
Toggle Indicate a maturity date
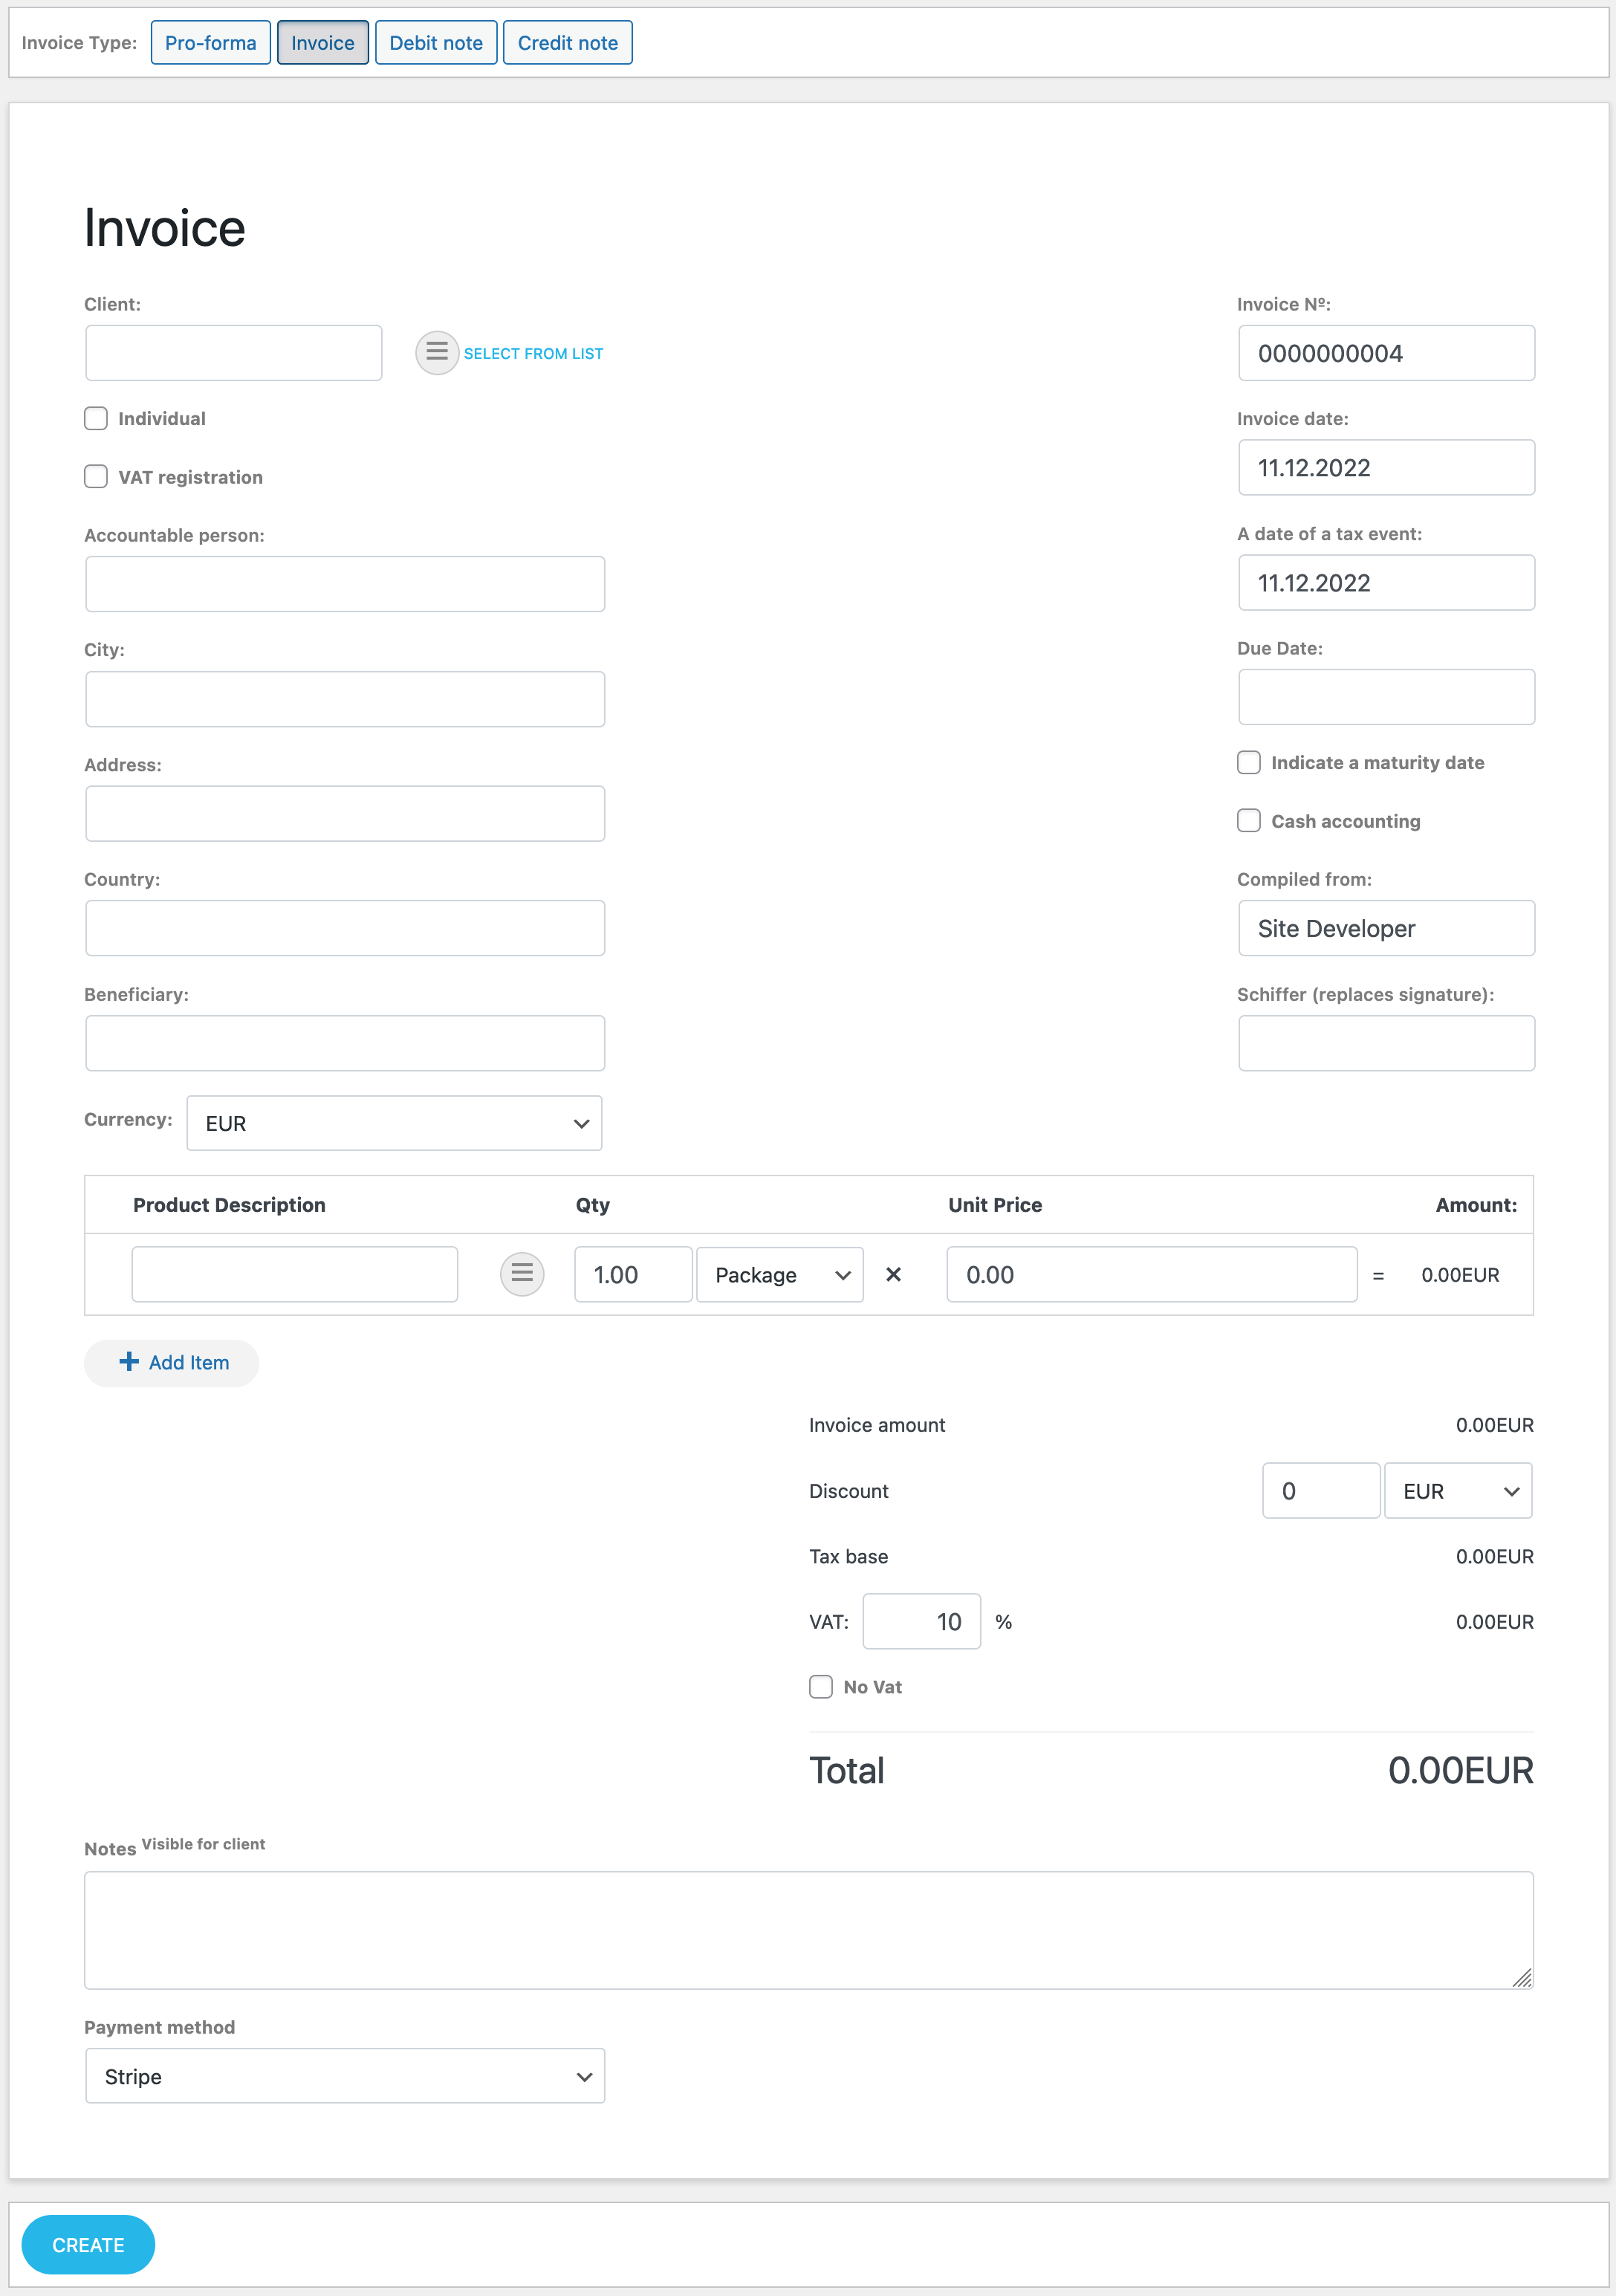[1248, 762]
